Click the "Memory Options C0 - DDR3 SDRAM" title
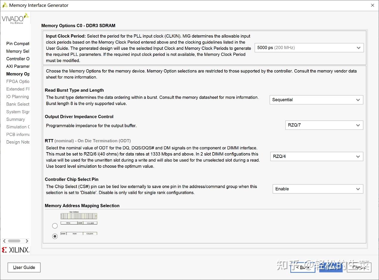 click(x=78, y=26)
